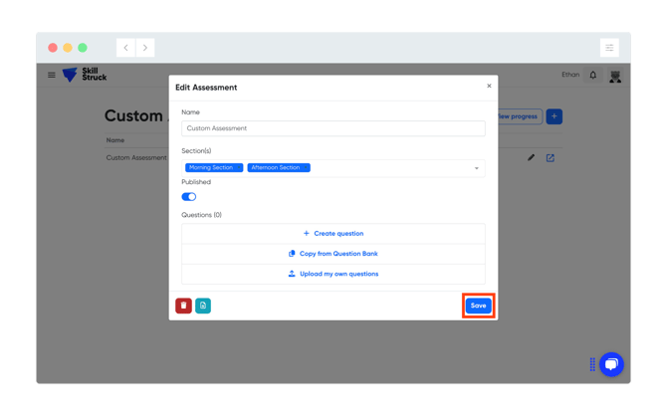667x416 pixels.
Task: Open the hamburger menu icon
Action: (52, 75)
